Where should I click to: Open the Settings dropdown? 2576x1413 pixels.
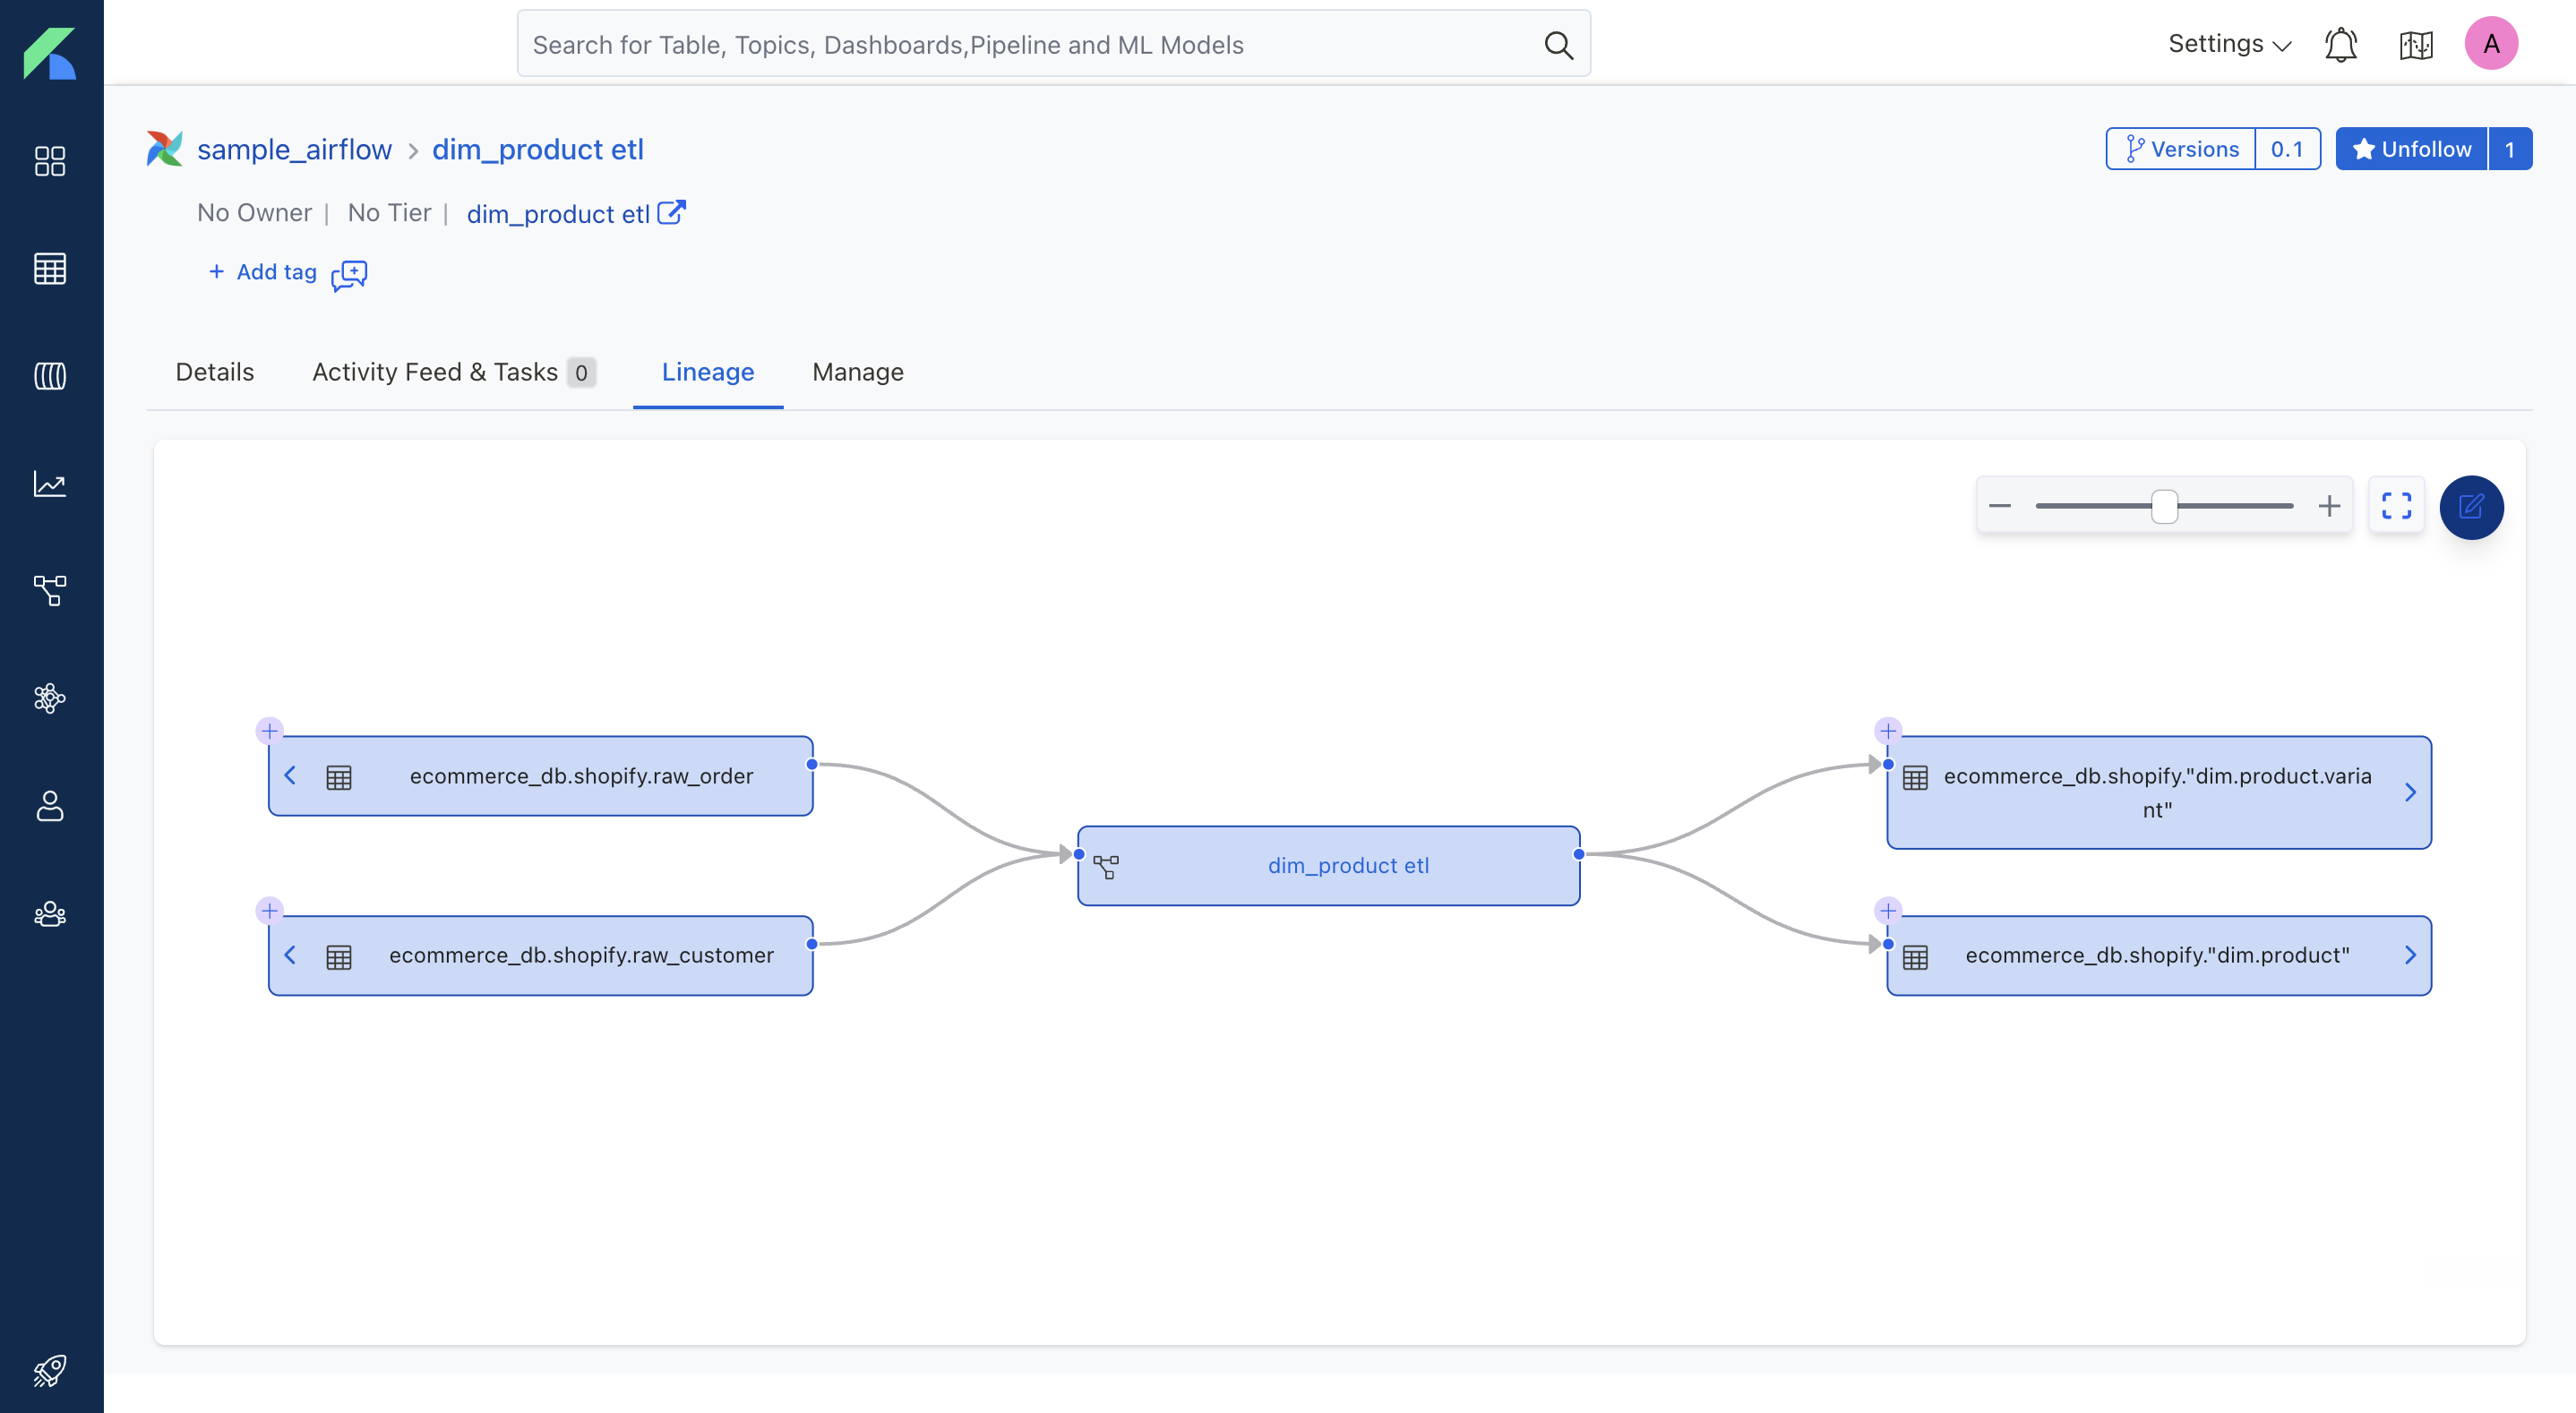click(x=2228, y=44)
